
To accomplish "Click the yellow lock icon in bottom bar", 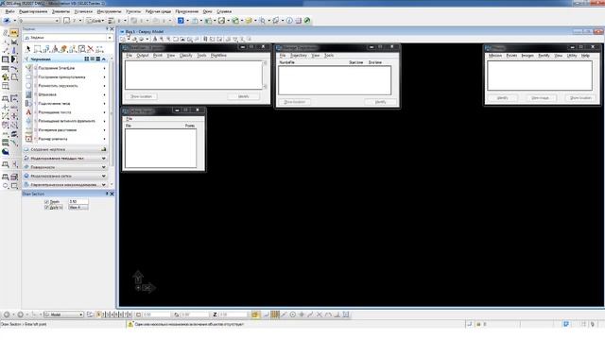I will pyautogui.click(x=255, y=314).
